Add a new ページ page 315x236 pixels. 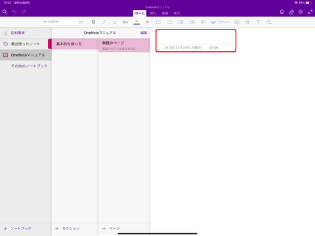tap(111, 229)
